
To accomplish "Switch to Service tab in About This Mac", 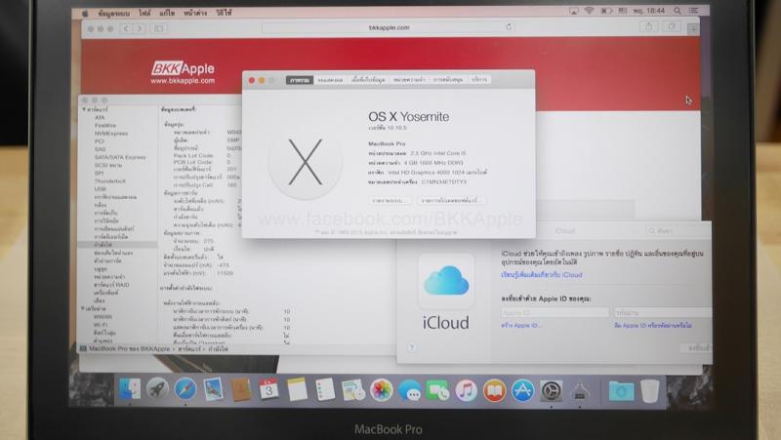I will click(x=479, y=80).
